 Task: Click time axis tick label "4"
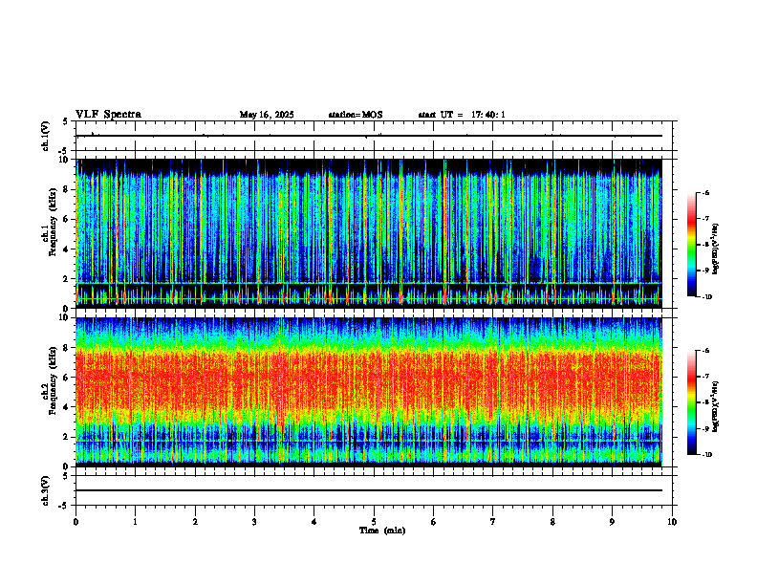[314, 522]
